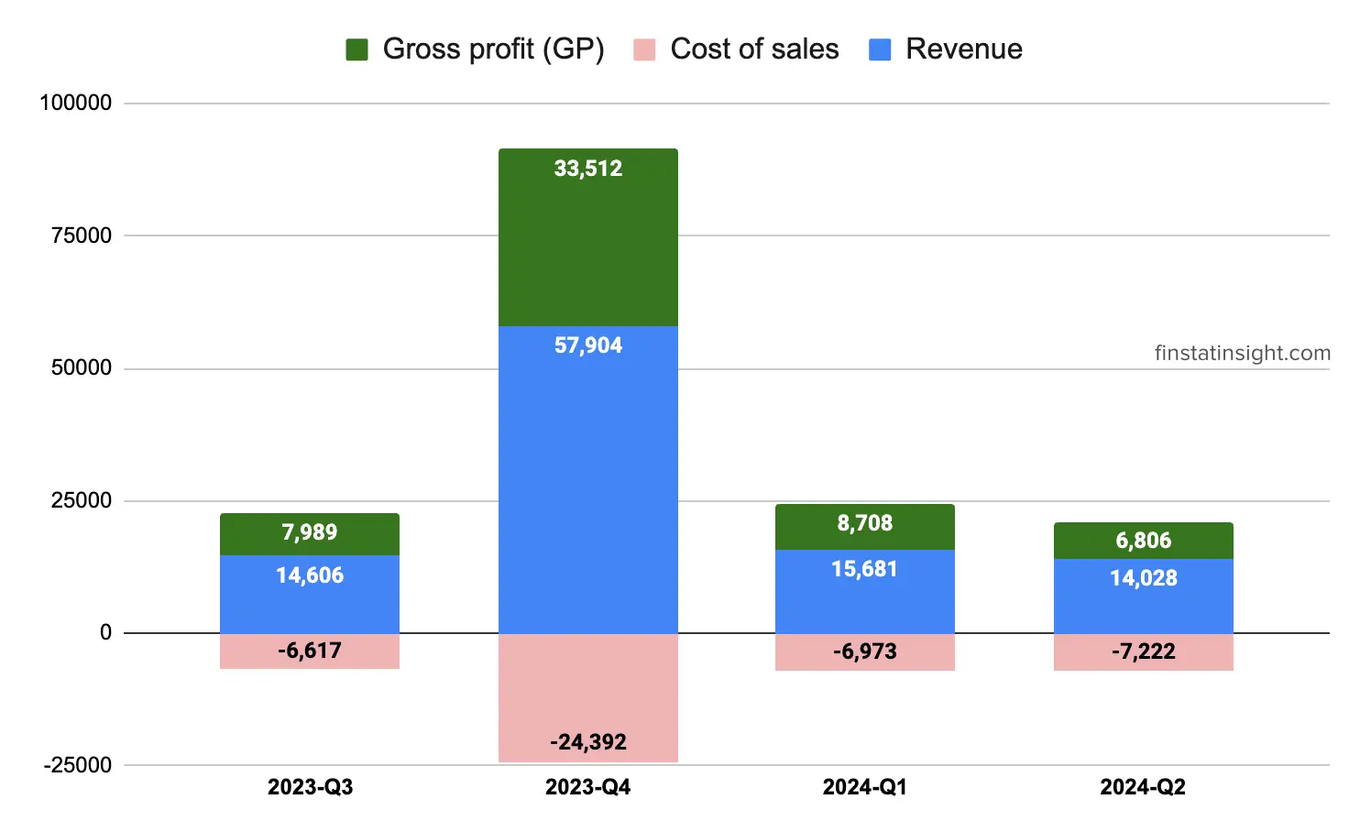The height and width of the screenshot is (832, 1360).
Task: Select the 2023-Q3 axis label
Action: pyautogui.click(x=310, y=787)
